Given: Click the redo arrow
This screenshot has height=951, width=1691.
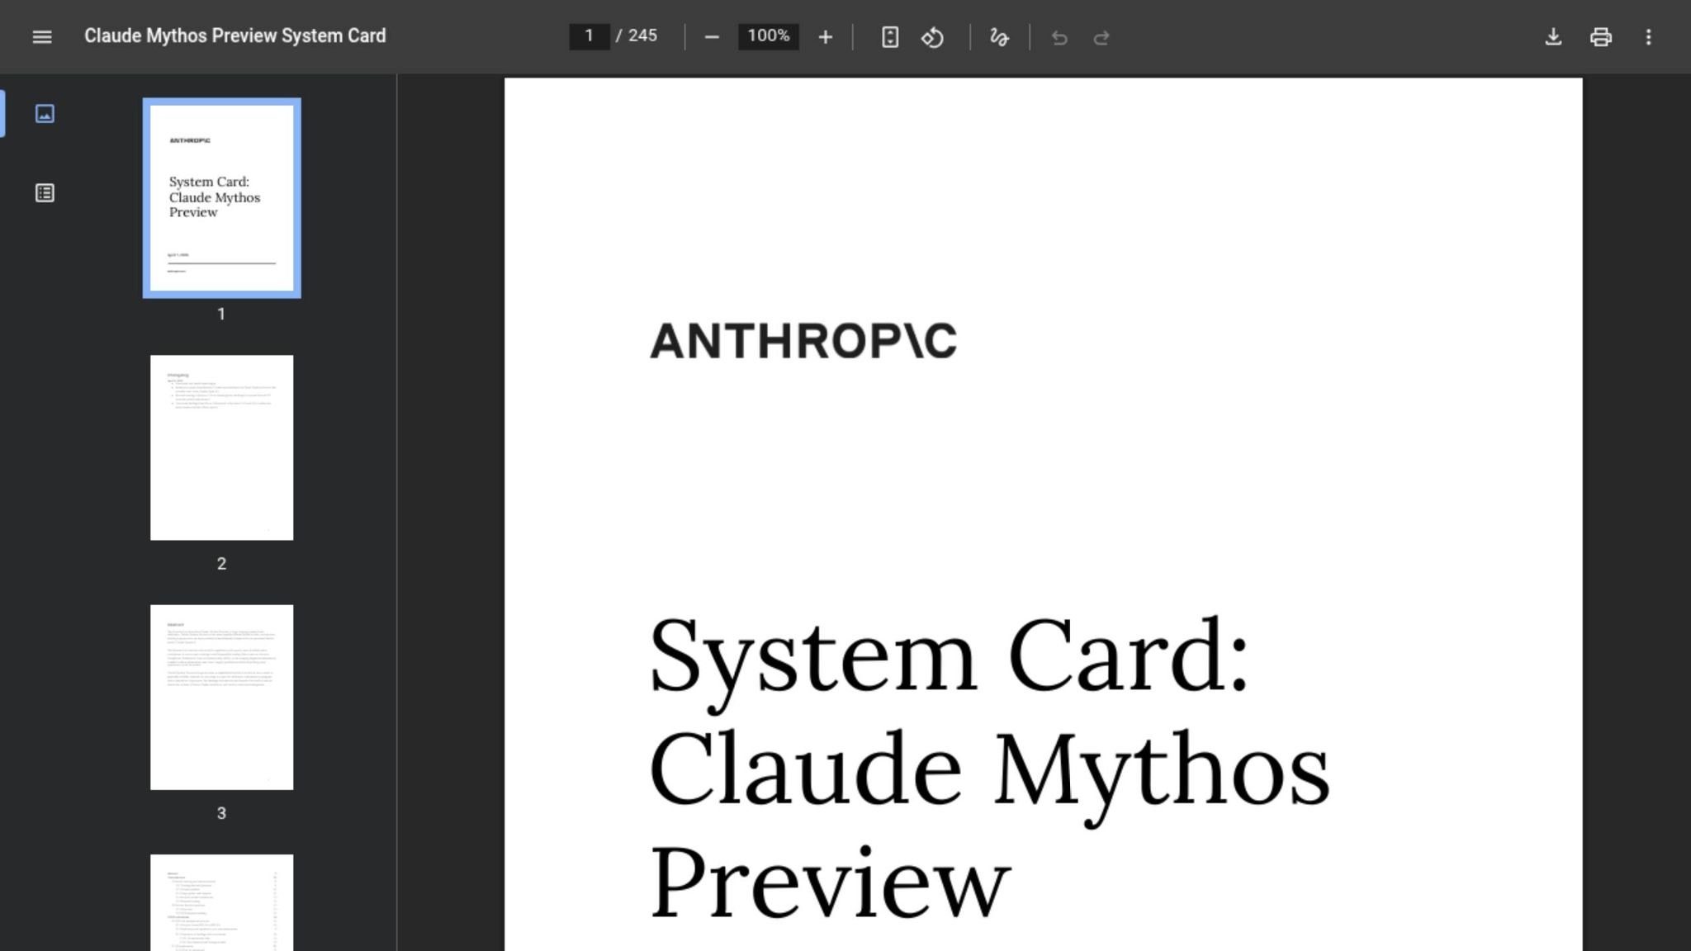Looking at the screenshot, I should point(1101,37).
